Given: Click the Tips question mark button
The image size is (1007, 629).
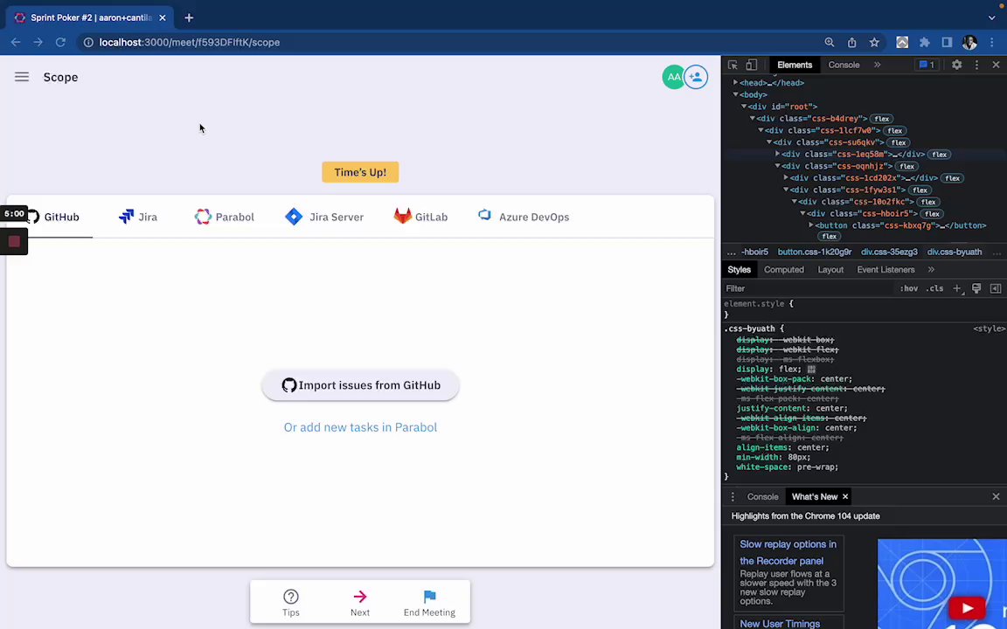Looking at the screenshot, I should point(291,603).
